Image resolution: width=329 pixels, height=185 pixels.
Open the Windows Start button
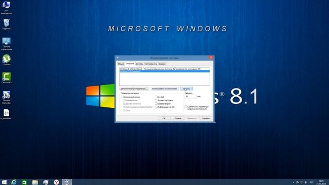4,182
